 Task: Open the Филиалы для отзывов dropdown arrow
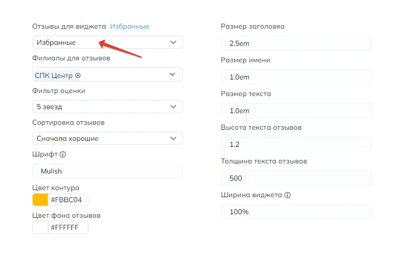tap(172, 74)
